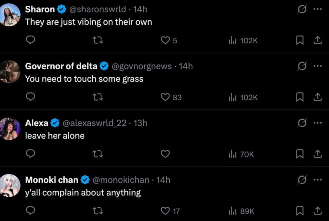Share Alexa's tweet
This screenshot has width=329, height=221.
pos(317,154)
